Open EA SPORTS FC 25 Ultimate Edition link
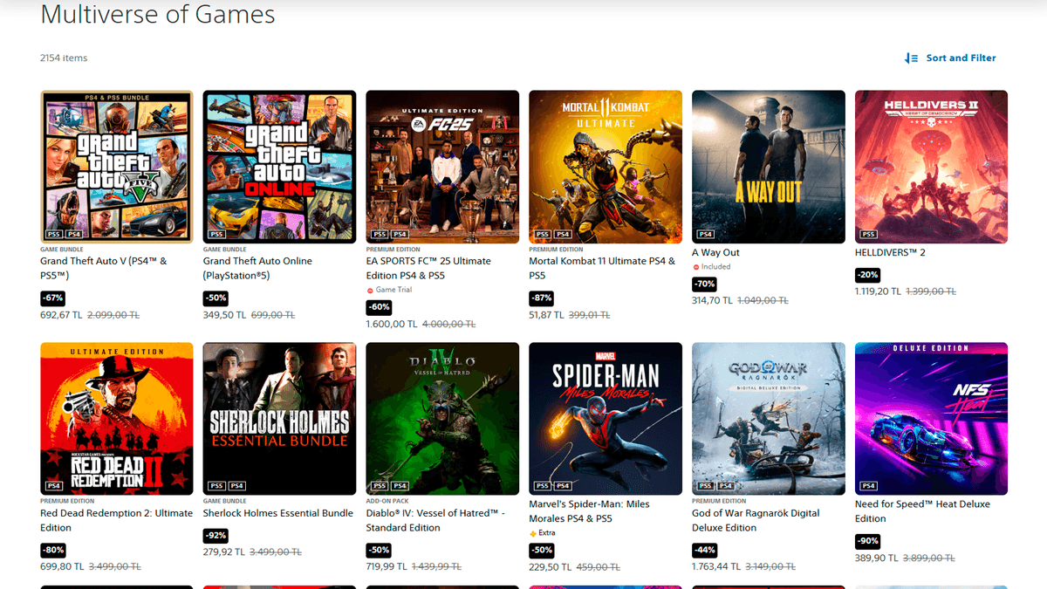This screenshot has width=1047, height=589. click(x=428, y=268)
